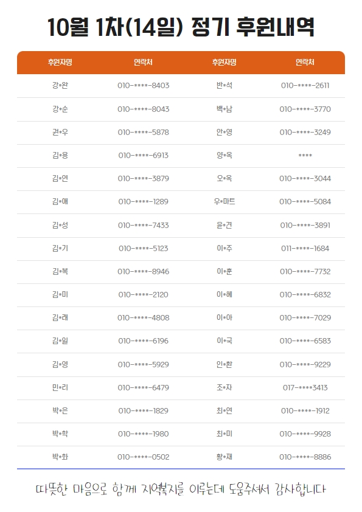Select donor name 황*재

[225, 457]
